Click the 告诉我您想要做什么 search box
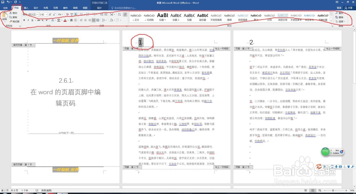This screenshot has width=356, height=194. (x=124, y=8)
